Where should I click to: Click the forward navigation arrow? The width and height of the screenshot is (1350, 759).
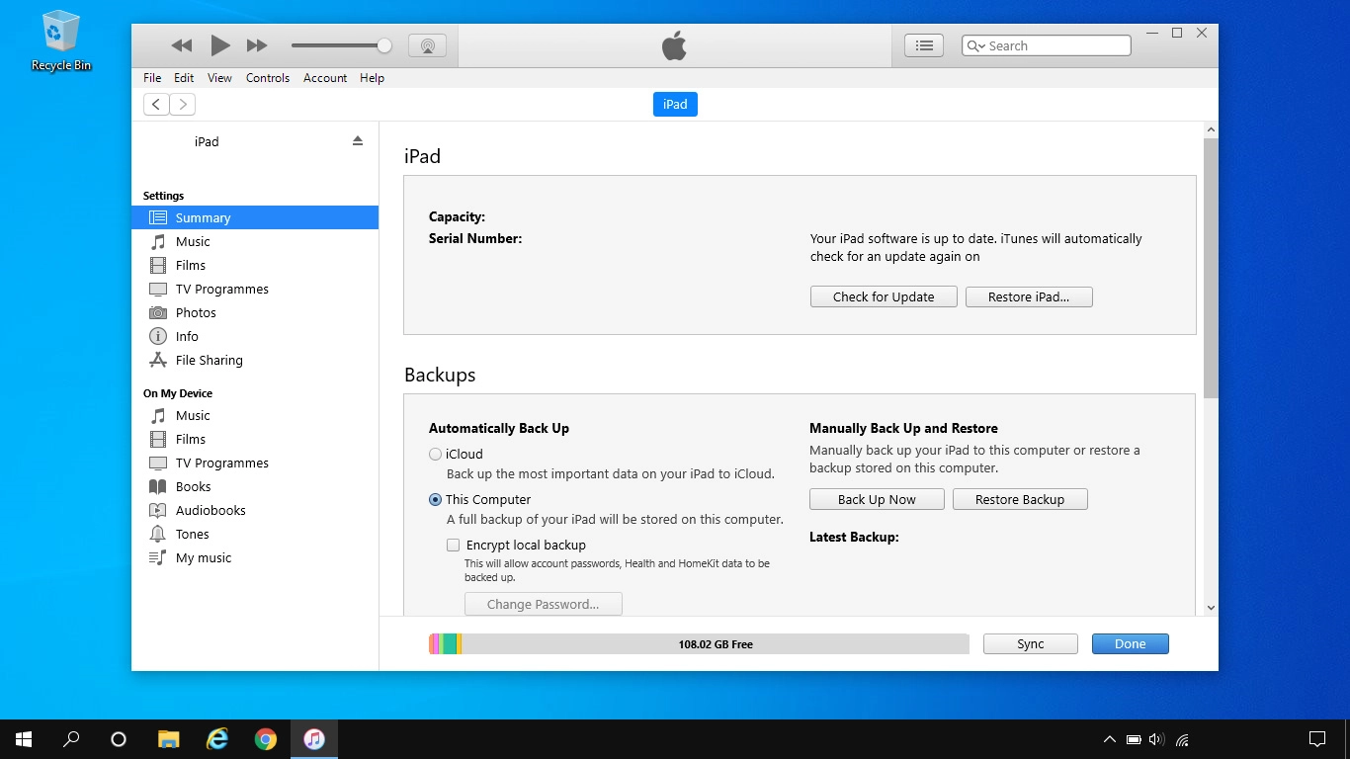point(183,104)
